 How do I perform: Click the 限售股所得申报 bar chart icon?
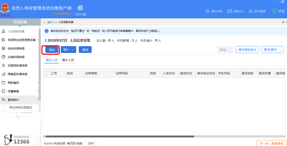pyautogui.click(x=3, y=74)
